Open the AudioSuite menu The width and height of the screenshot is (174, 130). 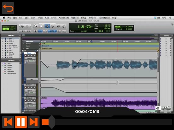64,18
